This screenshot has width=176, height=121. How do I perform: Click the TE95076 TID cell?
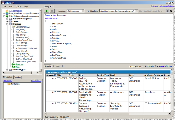coord(62,92)
